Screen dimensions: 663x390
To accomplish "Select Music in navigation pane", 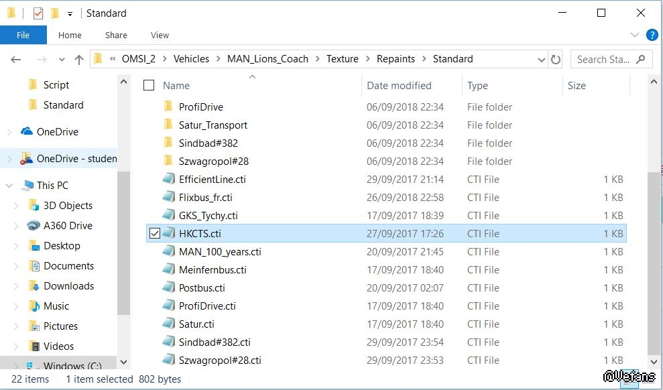I will click(56, 306).
